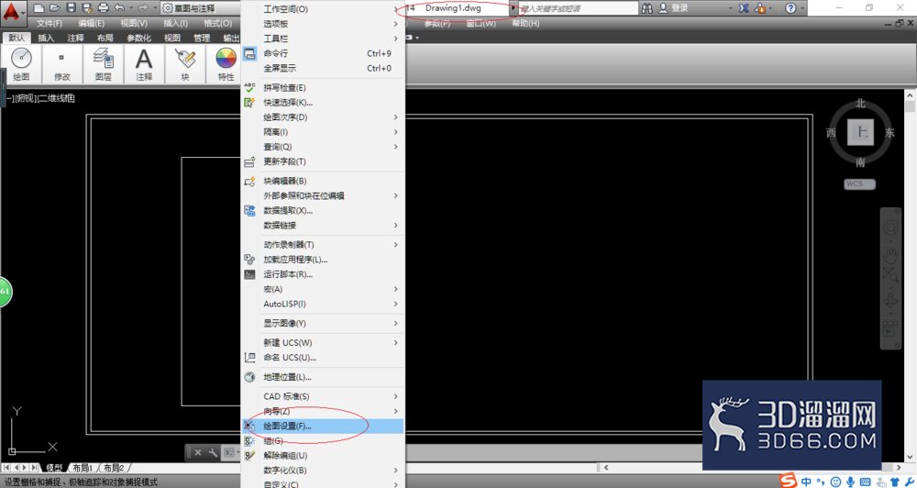Image resolution: width=917 pixels, height=488 pixels.
Task: Open the WCS coordinate system dropdown
Action: tap(860, 183)
